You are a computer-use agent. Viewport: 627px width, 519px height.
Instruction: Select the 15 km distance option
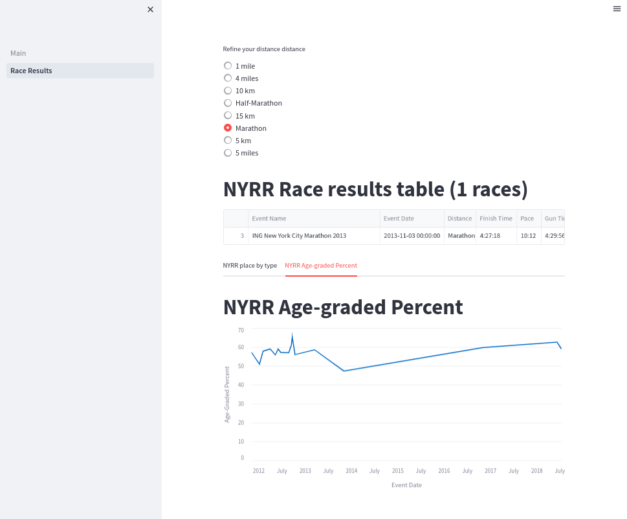pyautogui.click(x=228, y=115)
